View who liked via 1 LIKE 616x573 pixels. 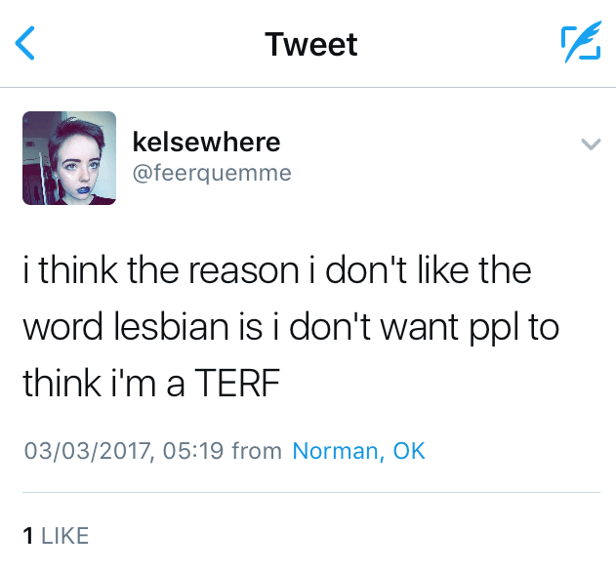point(56,535)
